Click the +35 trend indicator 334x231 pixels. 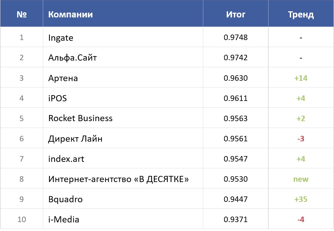click(301, 199)
